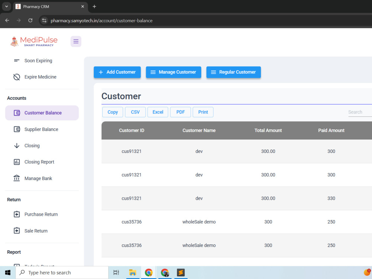Open a new browser tab with plus
Screen dimensions: 372x279
94,6
